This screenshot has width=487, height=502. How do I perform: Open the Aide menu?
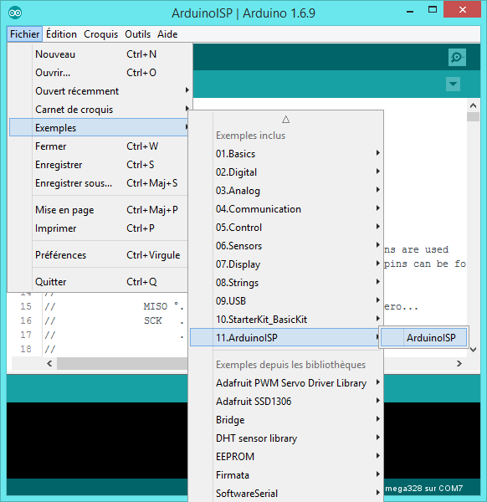pos(167,34)
